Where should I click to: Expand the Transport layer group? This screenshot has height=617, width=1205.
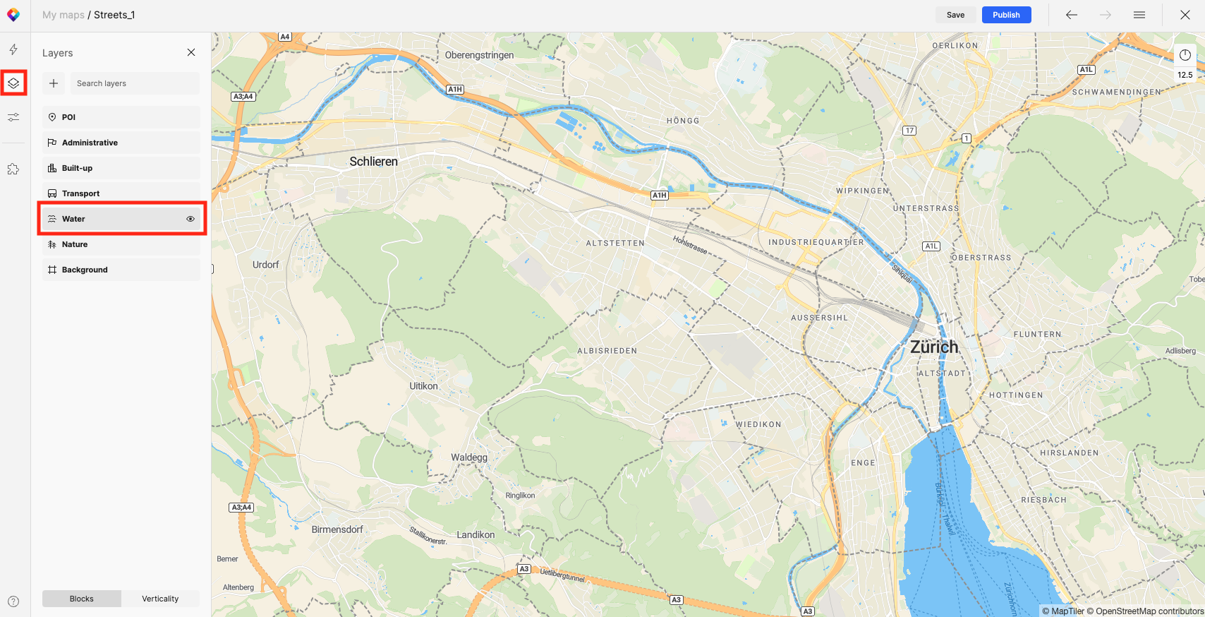pos(121,193)
